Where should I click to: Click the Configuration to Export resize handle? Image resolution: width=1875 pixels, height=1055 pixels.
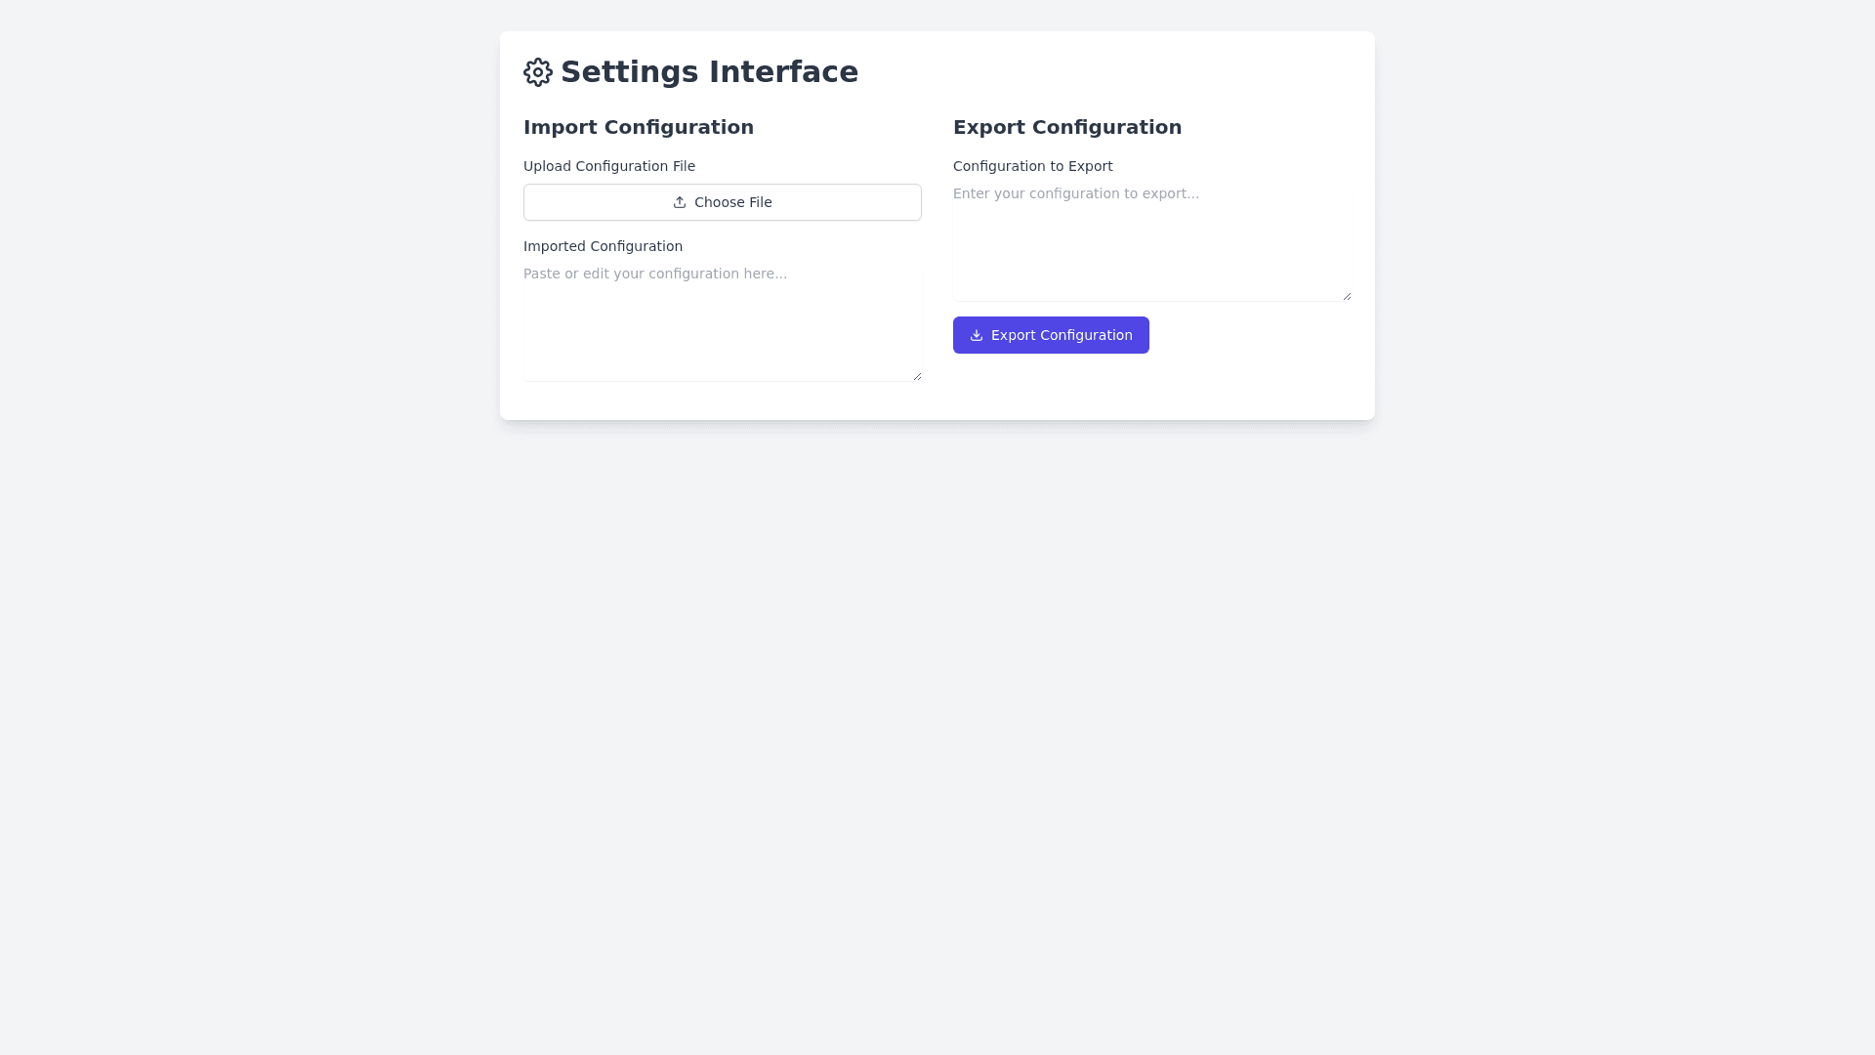[x=1347, y=296]
